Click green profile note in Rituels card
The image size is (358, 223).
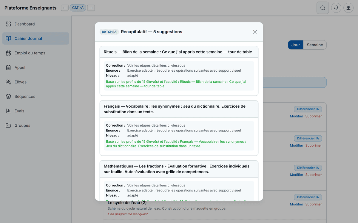click(176, 84)
